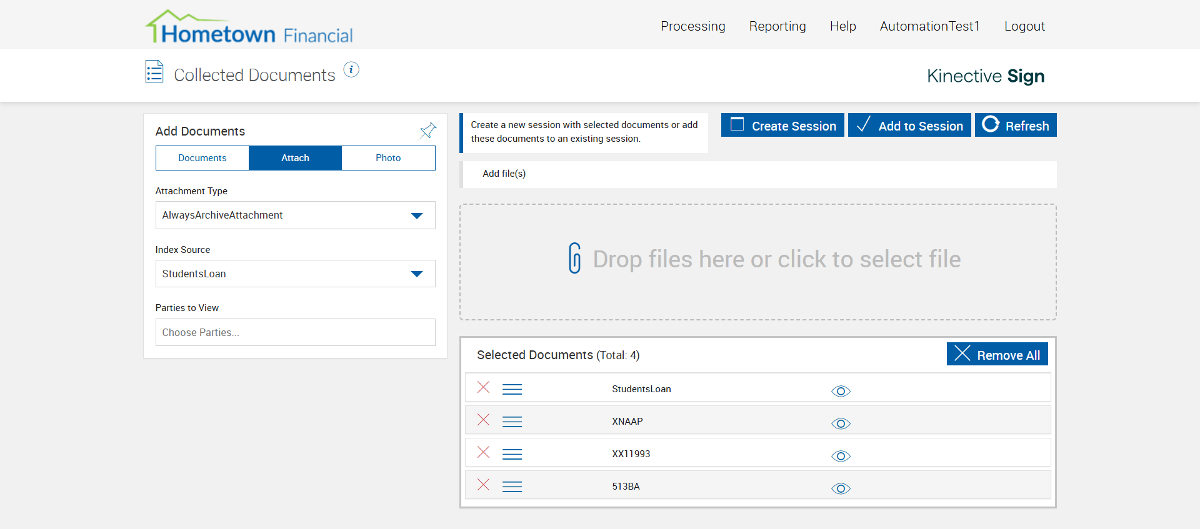
Task: Open the Reporting menu
Action: [777, 26]
